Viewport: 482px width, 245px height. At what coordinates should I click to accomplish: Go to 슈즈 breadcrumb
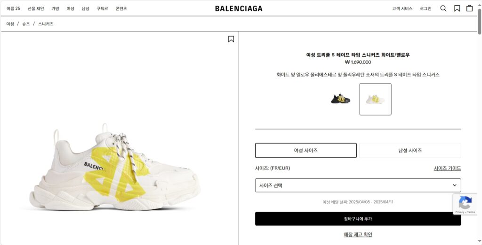pyautogui.click(x=26, y=24)
